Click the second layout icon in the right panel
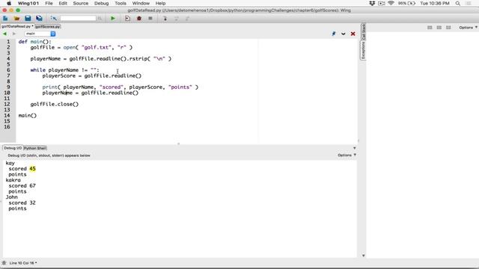 click(x=439, y=28)
